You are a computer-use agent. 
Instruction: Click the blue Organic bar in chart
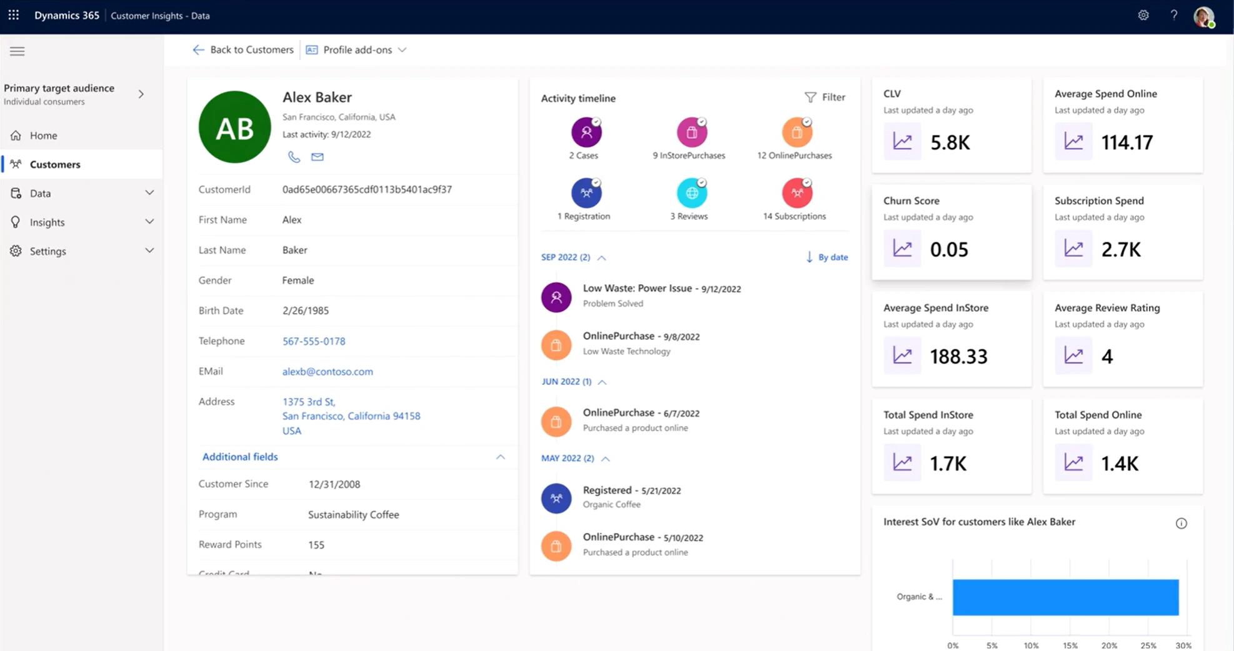[1065, 597]
